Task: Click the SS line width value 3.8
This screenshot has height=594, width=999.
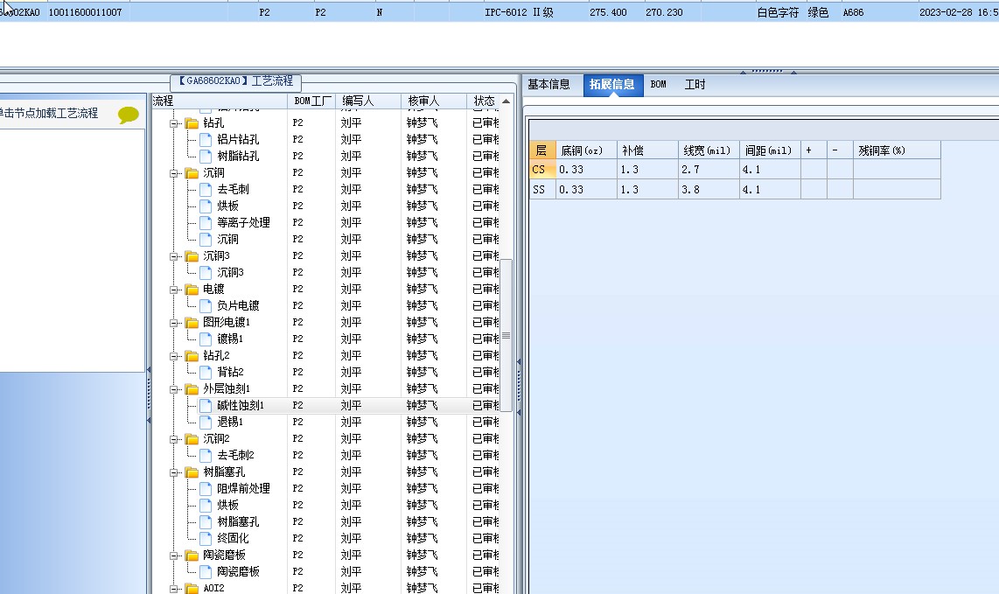Action: [709, 189]
